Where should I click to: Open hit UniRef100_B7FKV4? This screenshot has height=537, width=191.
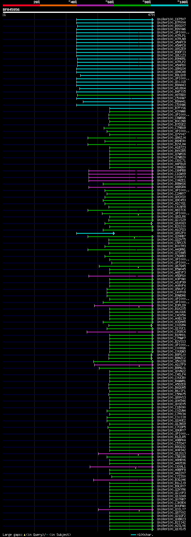pos(171,23)
